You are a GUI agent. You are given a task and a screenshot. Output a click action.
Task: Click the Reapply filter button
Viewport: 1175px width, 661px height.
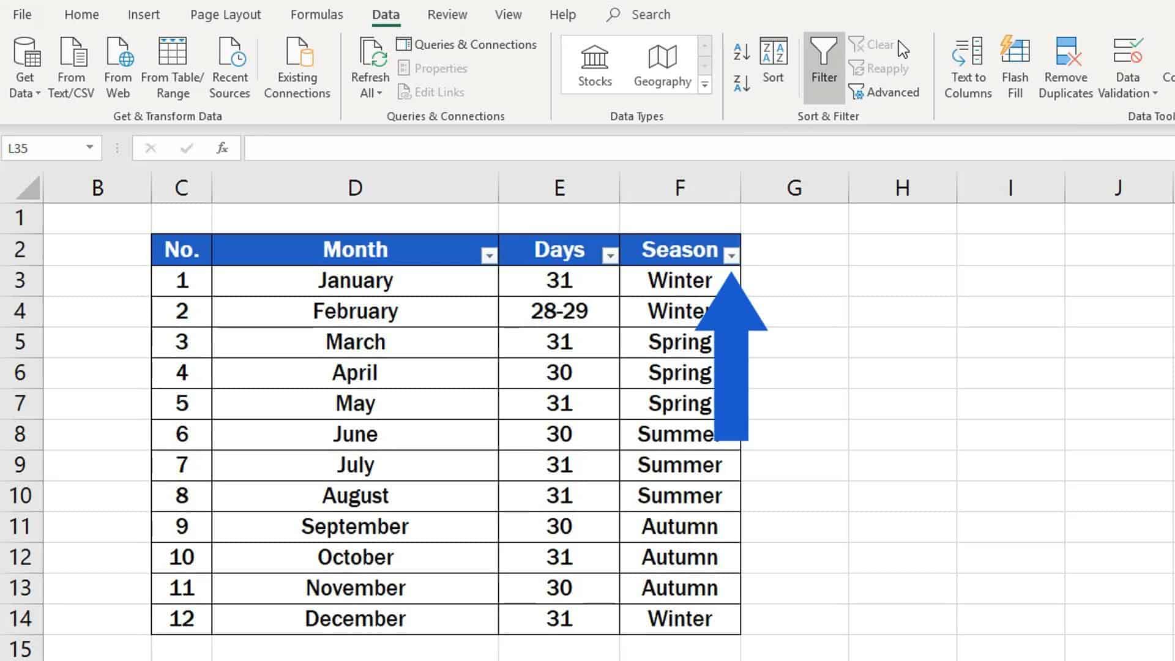[x=879, y=69]
